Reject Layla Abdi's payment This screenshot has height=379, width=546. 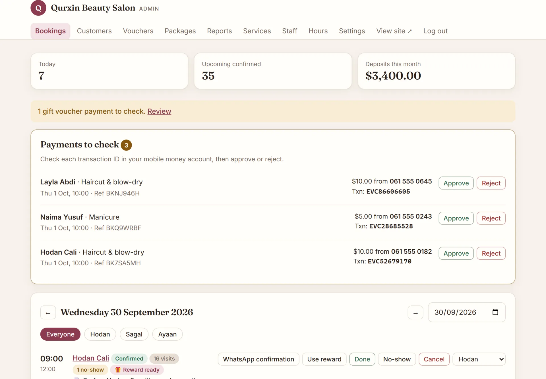pyautogui.click(x=491, y=183)
